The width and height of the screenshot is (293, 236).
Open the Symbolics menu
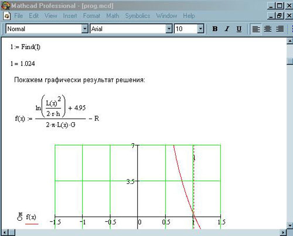[138, 16]
